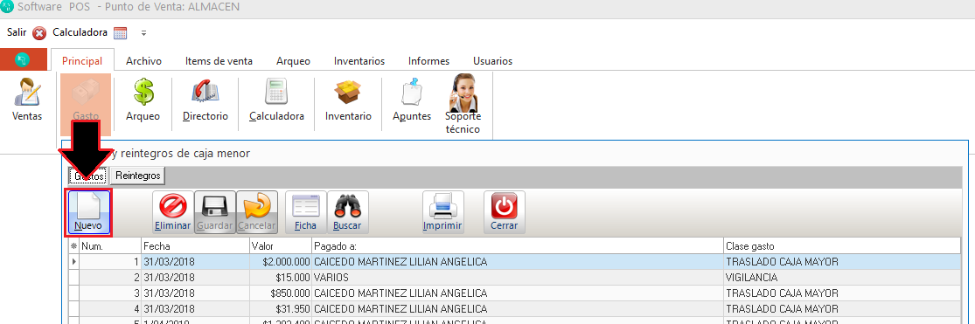Sort by the Clase gasto column header
The width and height of the screenshot is (975, 324).
842,246
